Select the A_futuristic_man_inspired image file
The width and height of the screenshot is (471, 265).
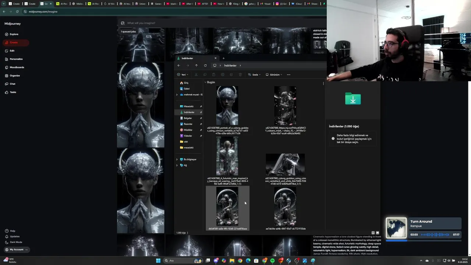coord(227,160)
